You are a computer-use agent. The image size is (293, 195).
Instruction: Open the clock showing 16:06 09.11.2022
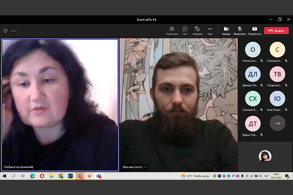[276, 176]
